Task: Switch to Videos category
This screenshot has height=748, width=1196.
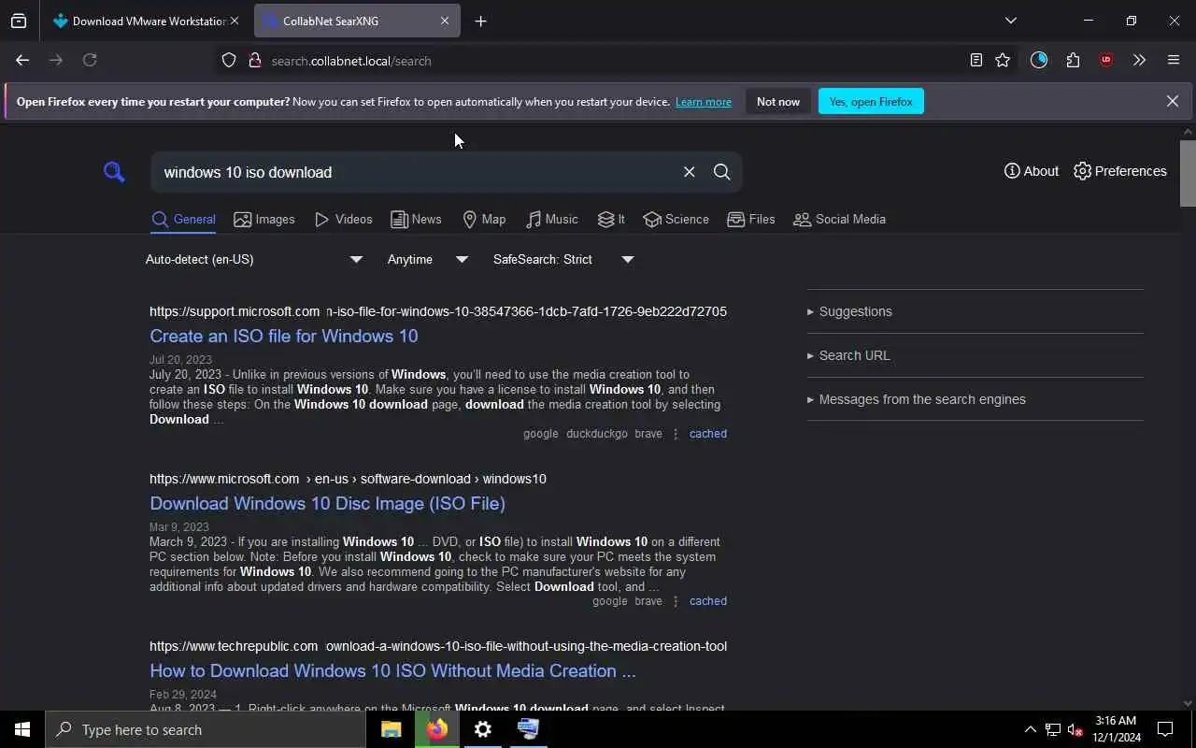Action: click(343, 220)
